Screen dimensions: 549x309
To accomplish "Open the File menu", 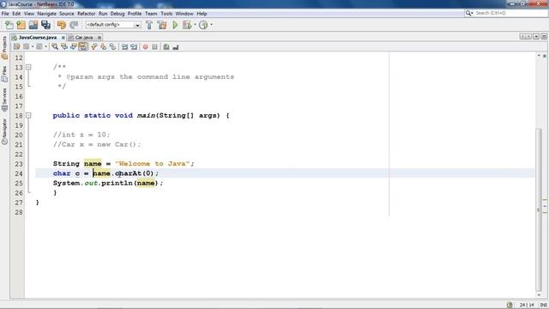I will 5,14.
